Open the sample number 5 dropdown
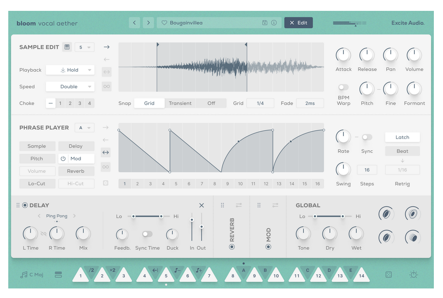The height and width of the screenshot is (298, 443). pos(84,47)
